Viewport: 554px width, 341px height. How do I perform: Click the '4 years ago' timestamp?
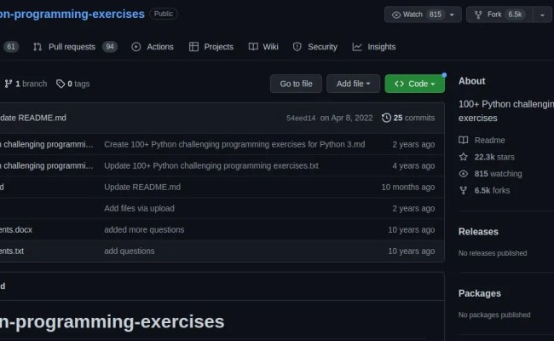click(413, 165)
